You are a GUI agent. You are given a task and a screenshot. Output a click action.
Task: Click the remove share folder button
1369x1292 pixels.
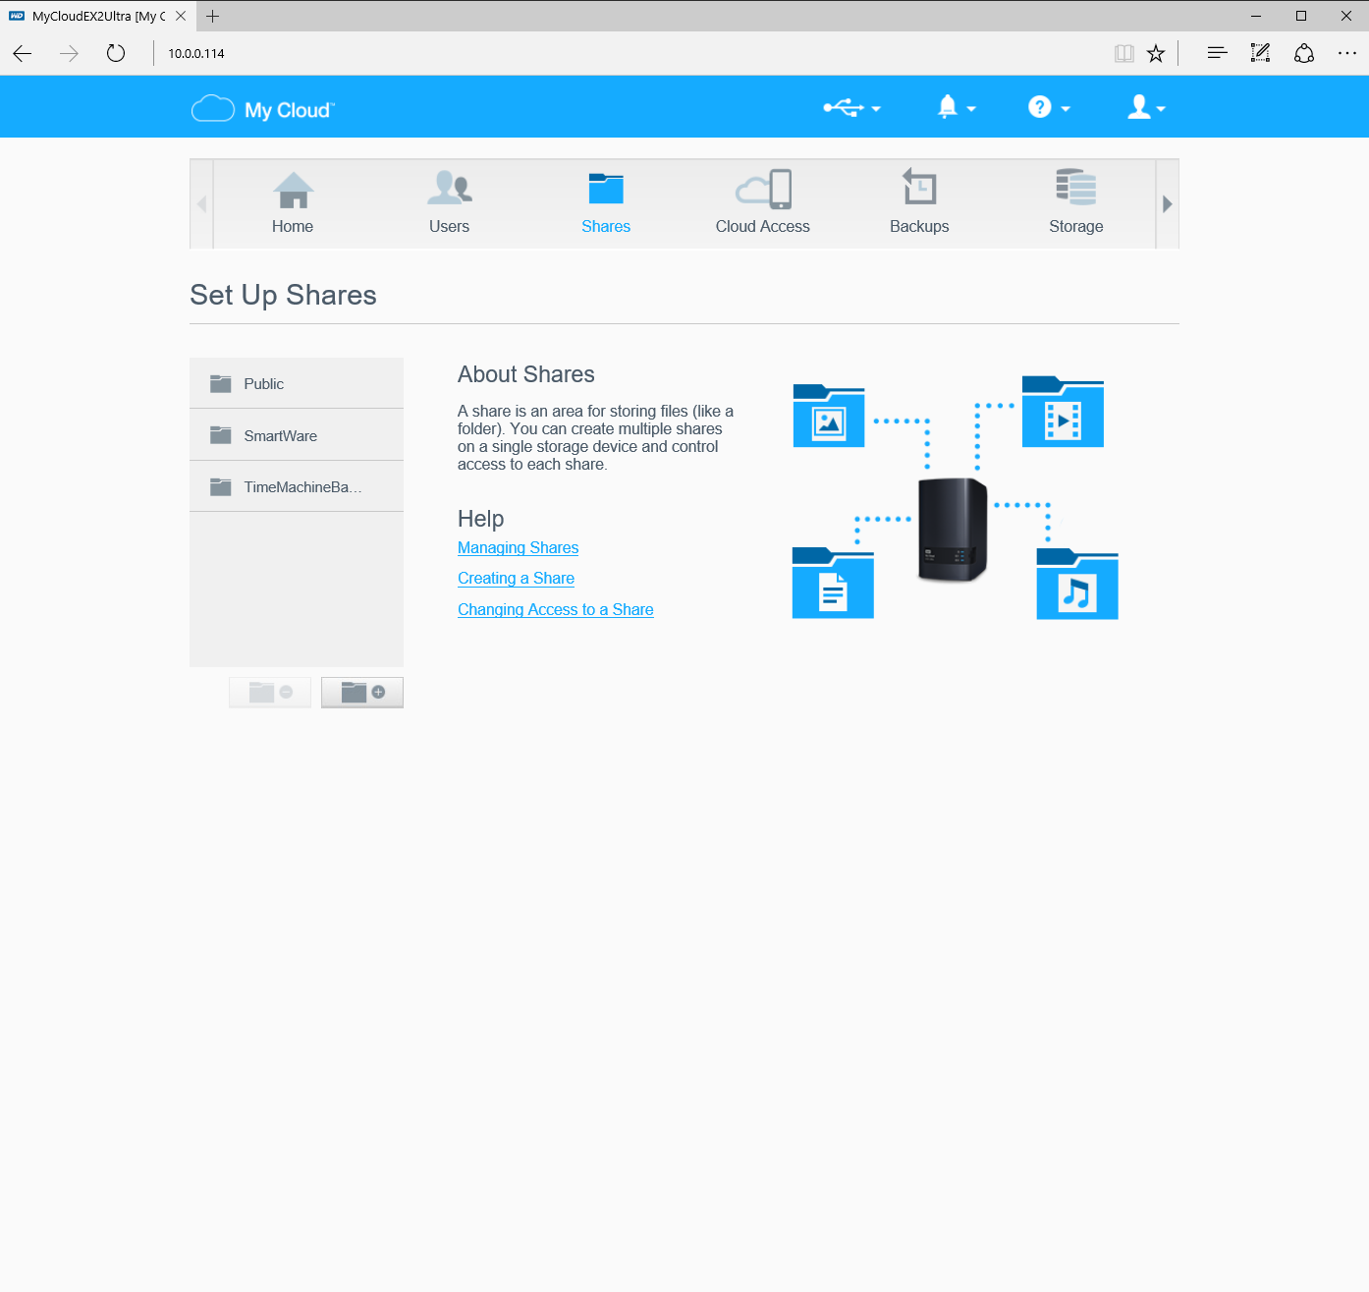click(270, 693)
